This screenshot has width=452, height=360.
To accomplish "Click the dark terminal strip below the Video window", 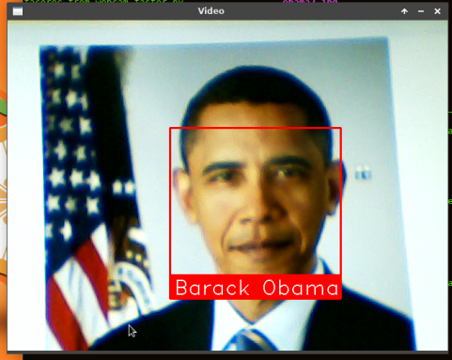I will pos(235,357).
